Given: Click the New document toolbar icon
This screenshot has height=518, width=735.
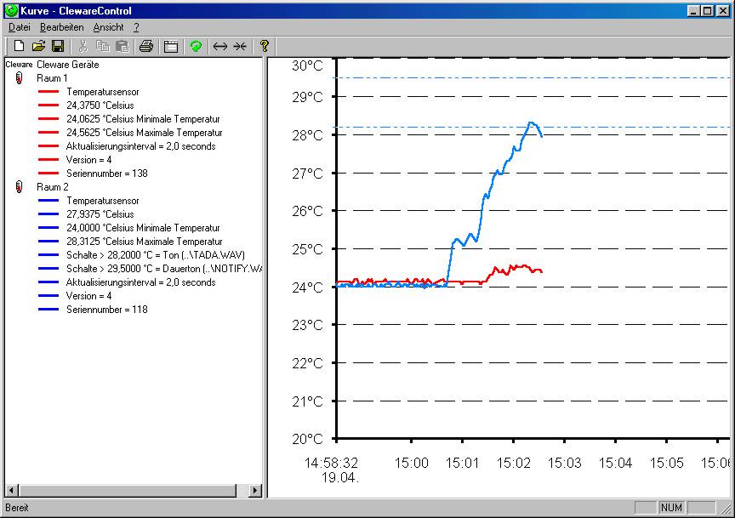Looking at the screenshot, I should [19, 46].
